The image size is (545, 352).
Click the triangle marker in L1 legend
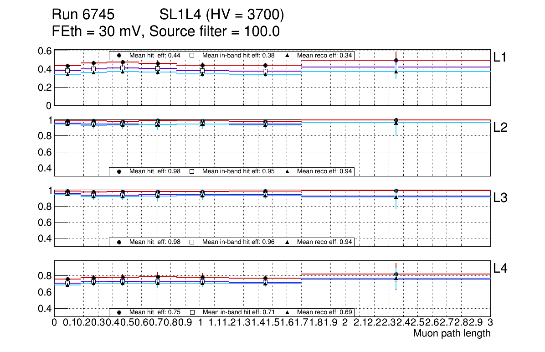pos(287,56)
